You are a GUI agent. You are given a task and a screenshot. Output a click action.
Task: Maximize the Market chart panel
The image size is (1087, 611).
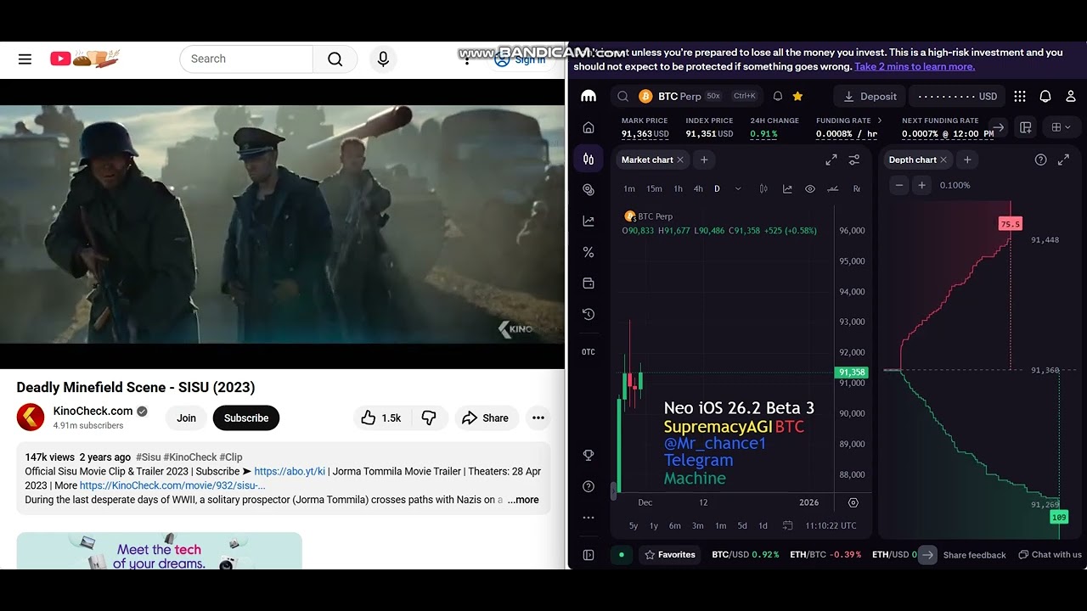coord(831,160)
